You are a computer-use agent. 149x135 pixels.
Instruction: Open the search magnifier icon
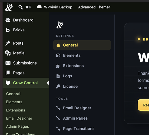click(21, 7)
